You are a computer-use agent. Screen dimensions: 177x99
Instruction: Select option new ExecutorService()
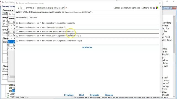click(x=17, y=27)
